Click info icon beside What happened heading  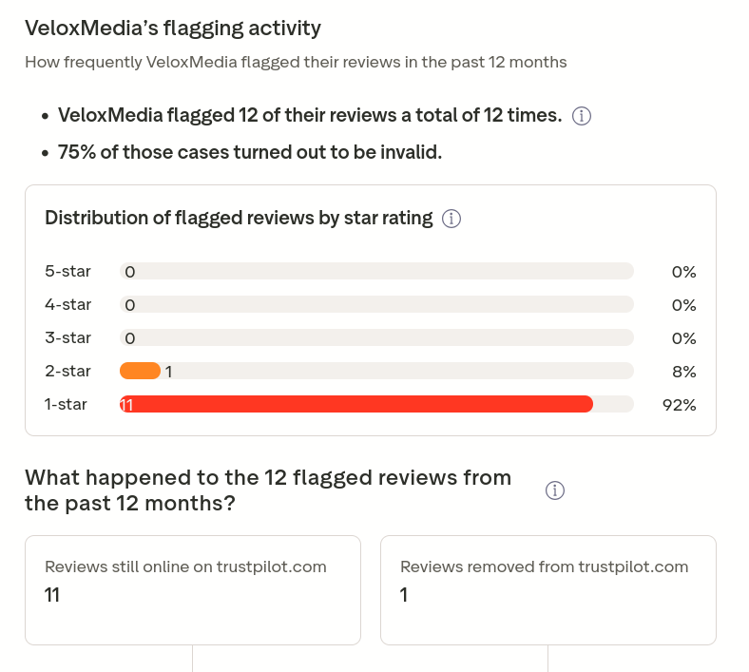(554, 490)
